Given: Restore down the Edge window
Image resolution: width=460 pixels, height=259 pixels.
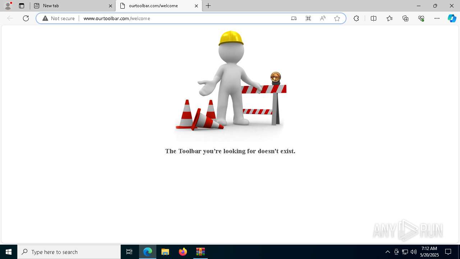Looking at the screenshot, I should click(435, 6).
